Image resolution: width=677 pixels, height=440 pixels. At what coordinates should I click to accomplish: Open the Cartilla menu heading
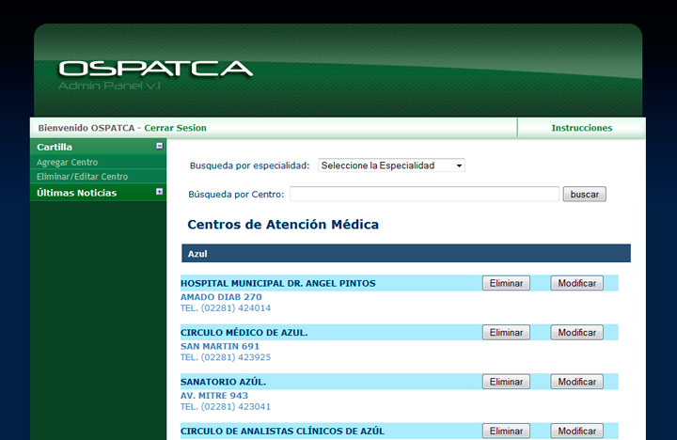click(55, 147)
